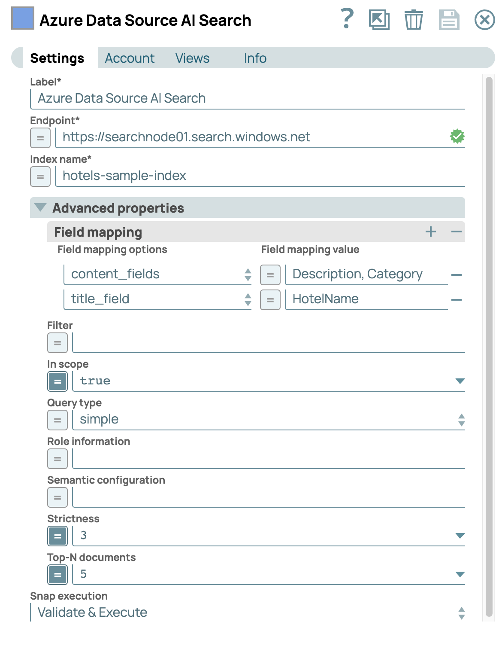Enable expression for Endpoint field
This screenshot has width=502, height=646.
(40, 138)
